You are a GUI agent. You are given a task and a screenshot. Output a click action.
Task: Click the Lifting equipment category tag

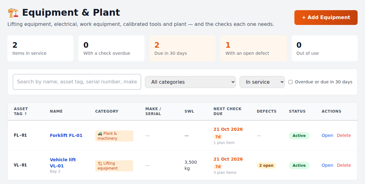click(114, 166)
